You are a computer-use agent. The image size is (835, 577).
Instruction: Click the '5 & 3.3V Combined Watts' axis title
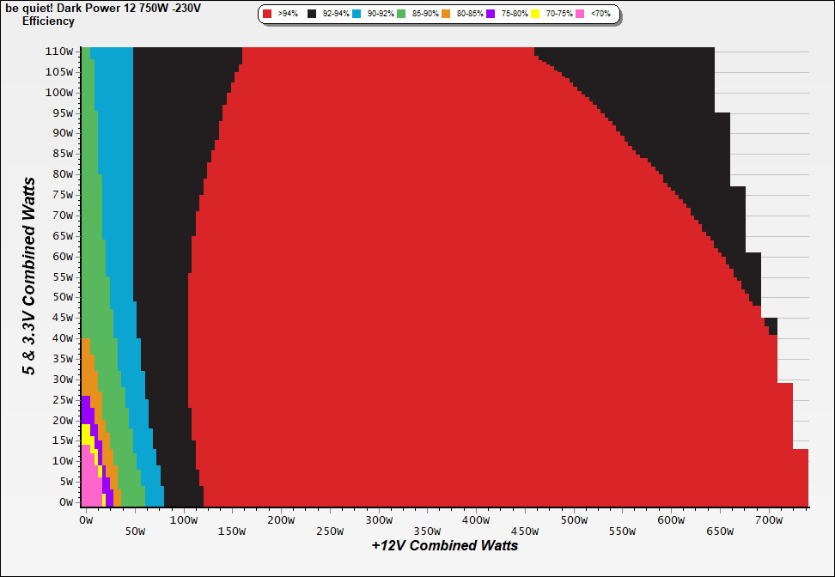click(29, 276)
